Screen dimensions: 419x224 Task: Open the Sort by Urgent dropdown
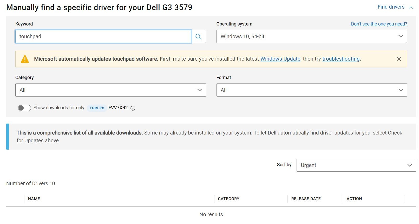(356, 165)
